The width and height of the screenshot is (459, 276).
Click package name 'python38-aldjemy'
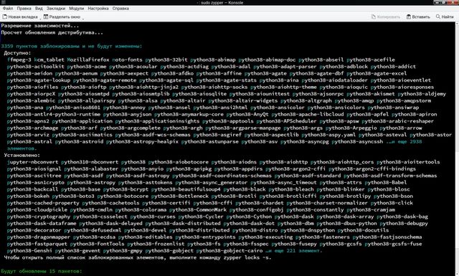click(422, 94)
